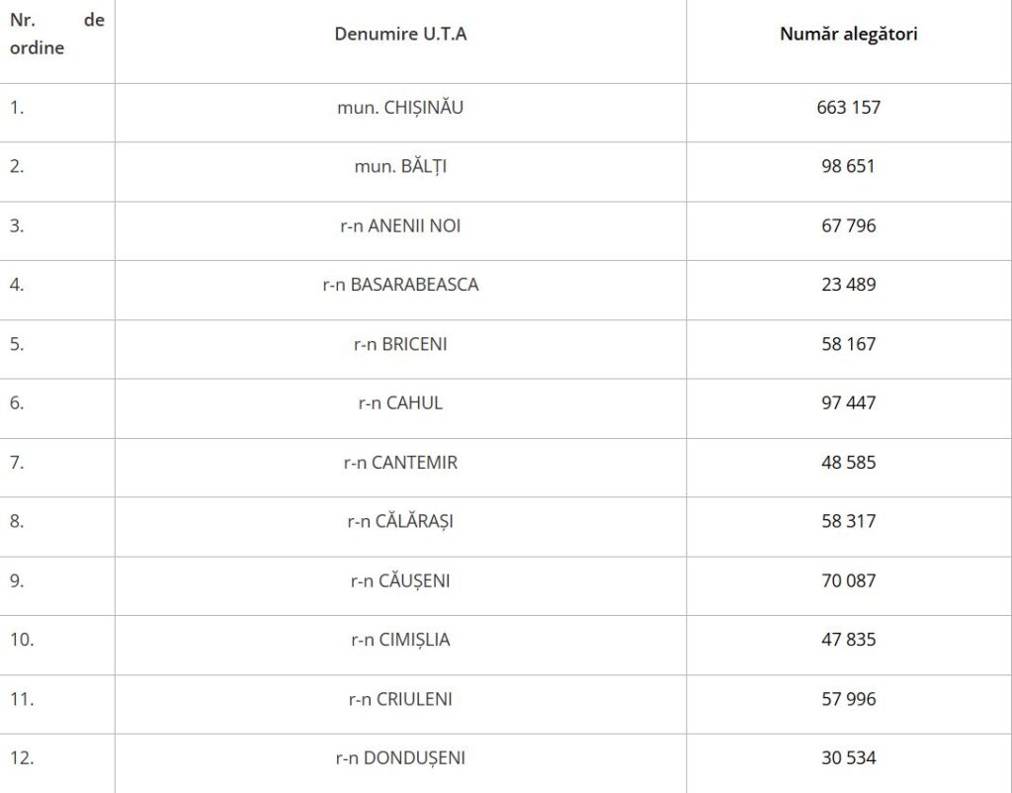
Task: Click the 'Nr. de ordine' header cell
Action: coord(56,34)
